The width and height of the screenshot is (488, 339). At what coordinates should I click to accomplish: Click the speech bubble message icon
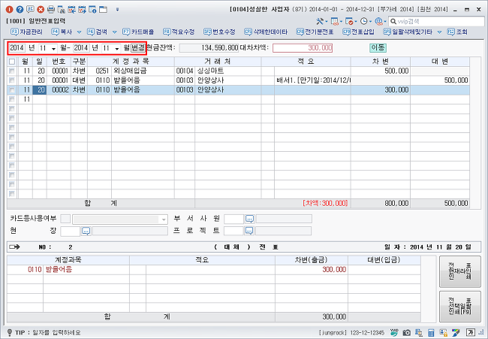point(30,9)
